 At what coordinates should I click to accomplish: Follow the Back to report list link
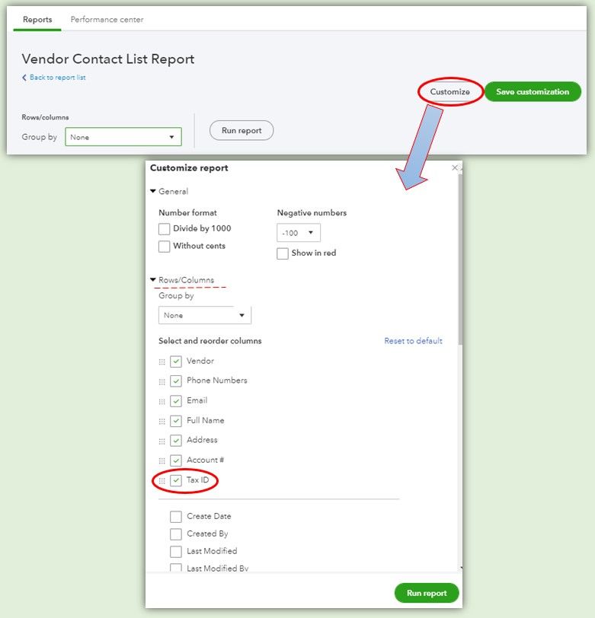click(x=58, y=78)
